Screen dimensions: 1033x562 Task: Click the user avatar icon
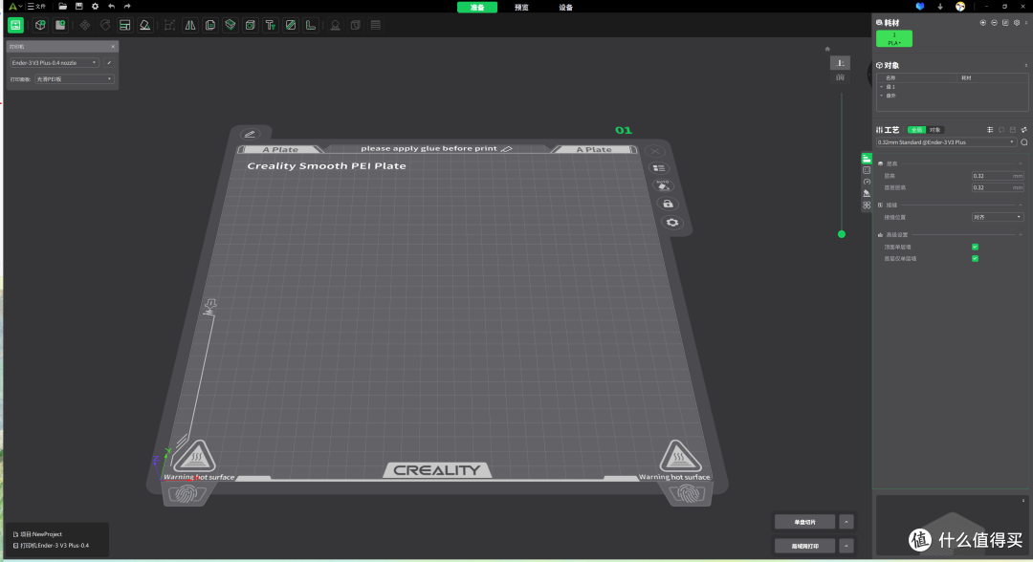(x=960, y=7)
